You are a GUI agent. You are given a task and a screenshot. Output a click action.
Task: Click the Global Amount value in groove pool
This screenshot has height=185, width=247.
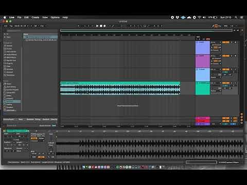pos(54,125)
